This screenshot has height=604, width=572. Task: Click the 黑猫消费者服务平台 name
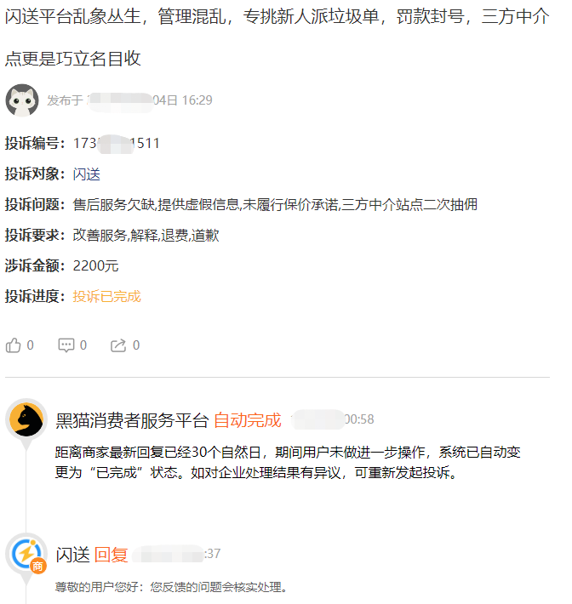132,420
